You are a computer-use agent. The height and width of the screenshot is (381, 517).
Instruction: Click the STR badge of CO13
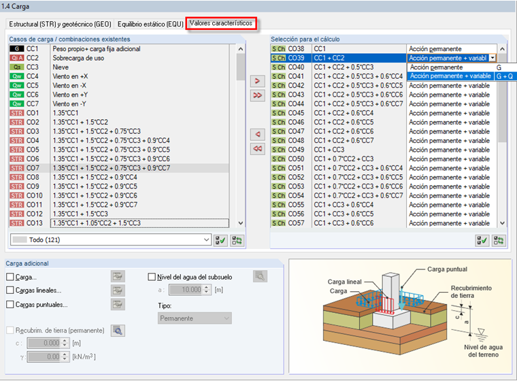(x=17, y=223)
